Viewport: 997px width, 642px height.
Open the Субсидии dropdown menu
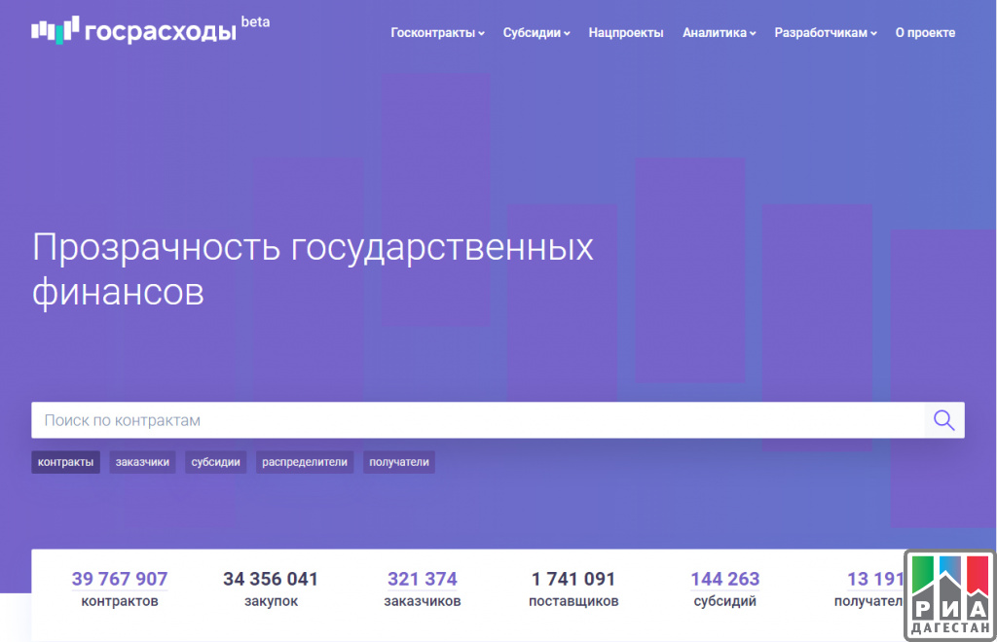click(x=536, y=33)
